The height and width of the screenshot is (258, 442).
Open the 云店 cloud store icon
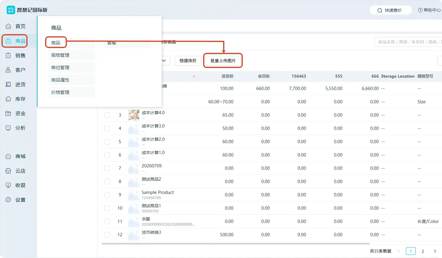pos(8,171)
